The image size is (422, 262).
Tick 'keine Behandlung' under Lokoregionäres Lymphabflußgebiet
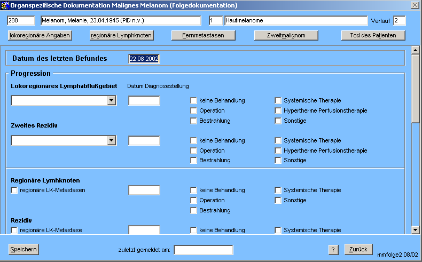194,101
